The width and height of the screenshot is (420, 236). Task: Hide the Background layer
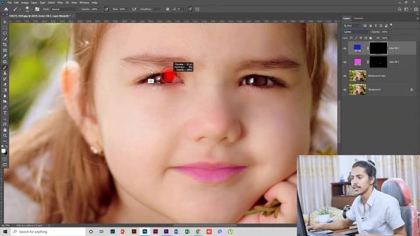(x=345, y=90)
